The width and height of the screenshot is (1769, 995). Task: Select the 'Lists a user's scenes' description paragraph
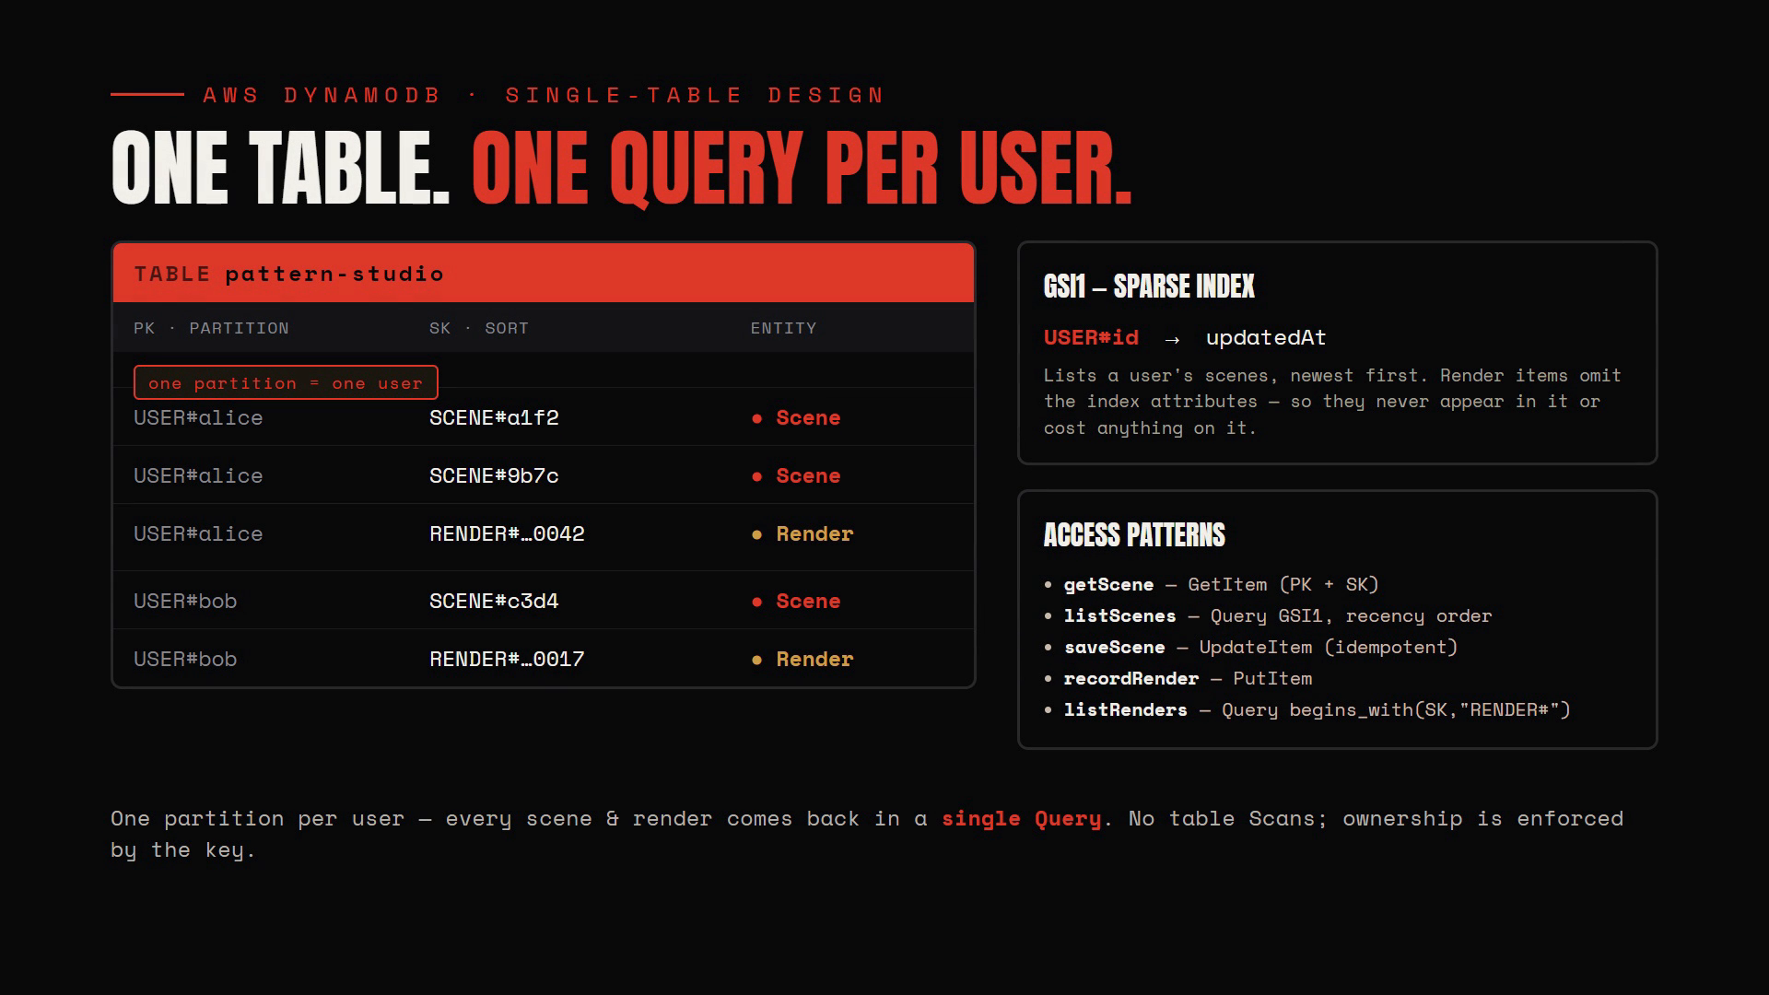tap(1332, 402)
